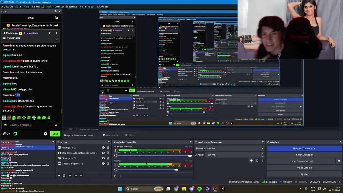This screenshot has width=343, height=193.
Task: Open selected source properties gear
Action: [x=70, y=176]
